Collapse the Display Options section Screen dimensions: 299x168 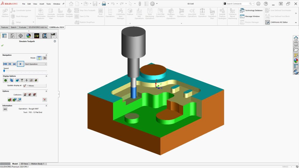pos(46,76)
